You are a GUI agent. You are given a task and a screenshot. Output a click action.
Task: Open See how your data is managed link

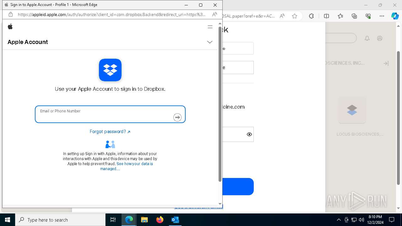[x=127, y=166]
